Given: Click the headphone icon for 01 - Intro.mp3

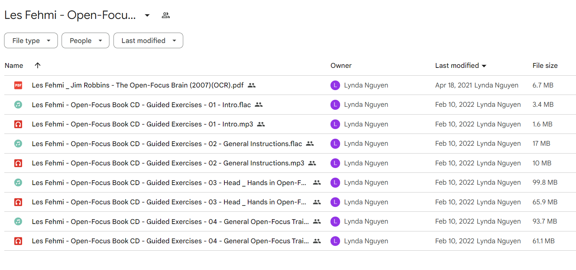Looking at the screenshot, I should pyautogui.click(x=18, y=124).
